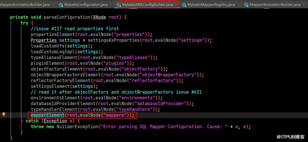Click the reflectorFactoryElement call
The width and height of the screenshot is (308, 142).
(x=61, y=80)
